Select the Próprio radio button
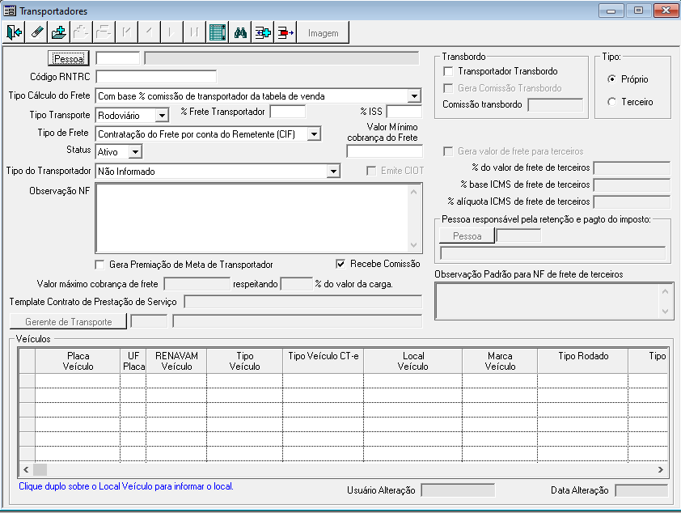Viewport: 681px width, 513px height. pyautogui.click(x=611, y=79)
